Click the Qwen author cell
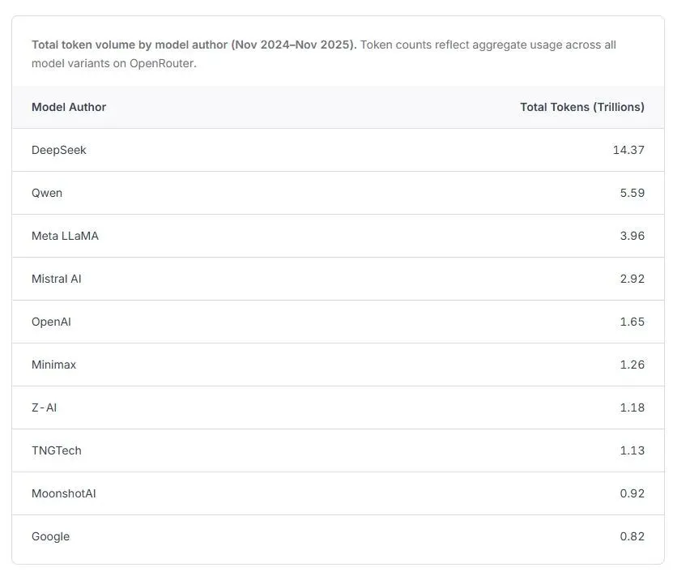Viewport: 673px width, 576px height. click(47, 193)
